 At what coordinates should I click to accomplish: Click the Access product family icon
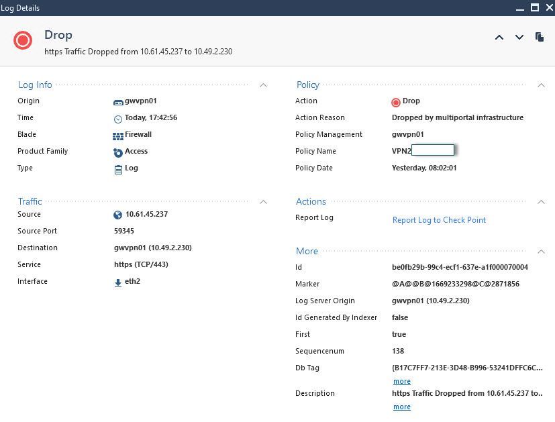click(119, 152)
